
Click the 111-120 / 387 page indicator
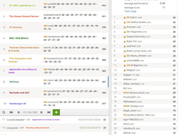[x=30, y=112]
